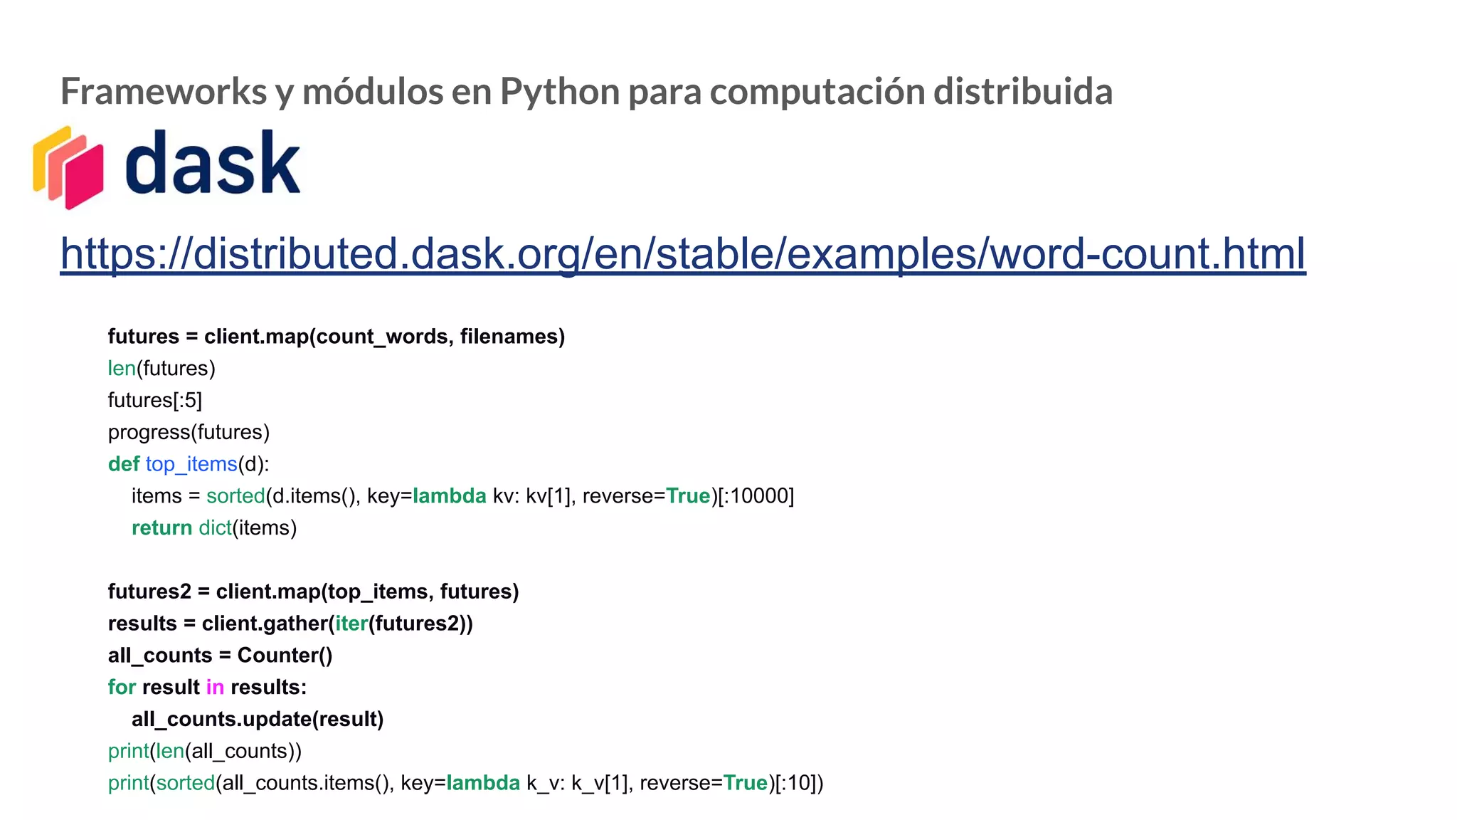Click the 'futures2 = client.map(top_items, futures)' line
The height and width of the screenshot is (820, 1457).
[x=313, y=592]
